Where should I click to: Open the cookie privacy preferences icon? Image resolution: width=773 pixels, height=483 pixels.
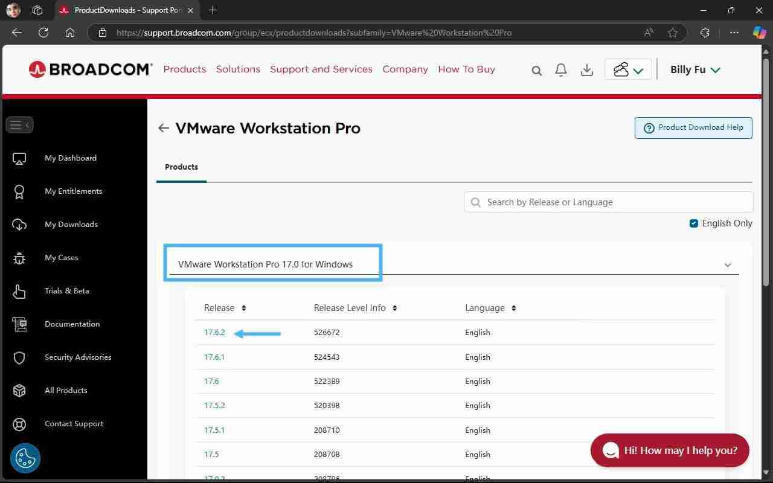25,458
